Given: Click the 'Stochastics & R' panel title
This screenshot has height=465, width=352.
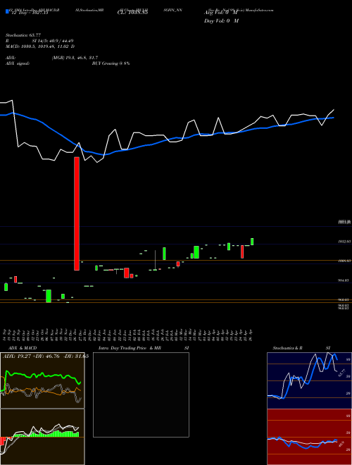Looking at the screenshot, I should coord(288,348).
